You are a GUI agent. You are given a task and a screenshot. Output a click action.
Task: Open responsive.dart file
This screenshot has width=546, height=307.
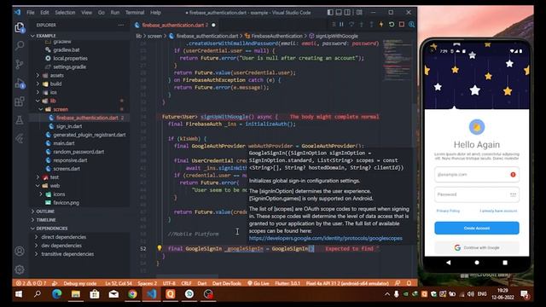[x=70, y=160]
